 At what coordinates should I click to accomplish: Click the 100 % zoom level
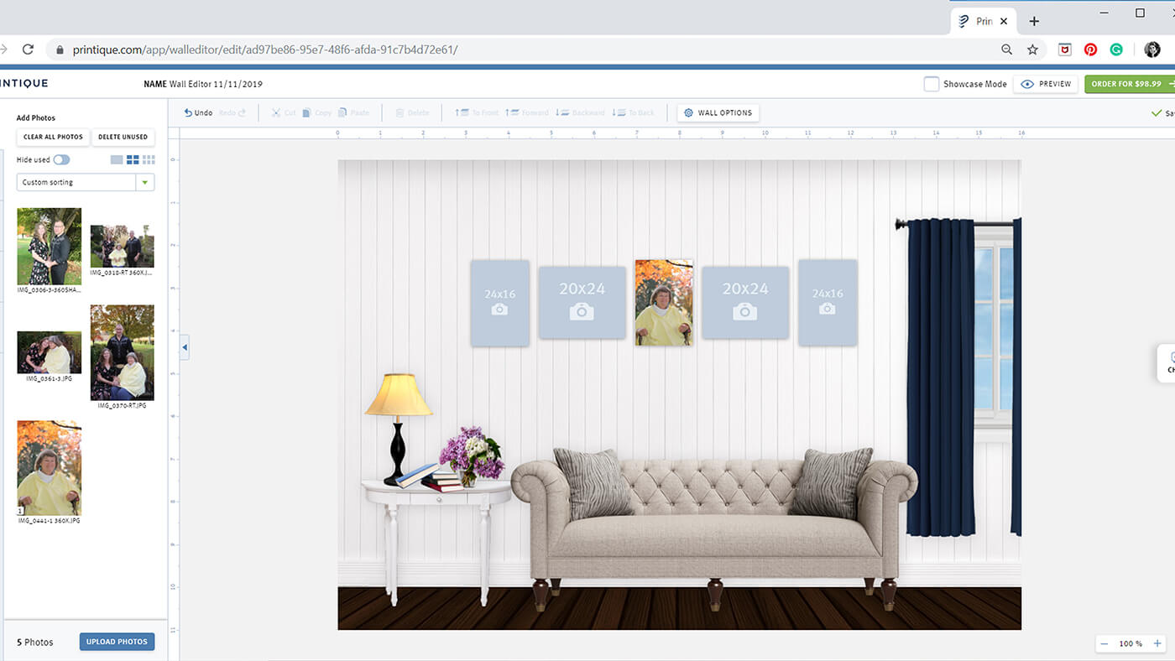pos(1131,643)
